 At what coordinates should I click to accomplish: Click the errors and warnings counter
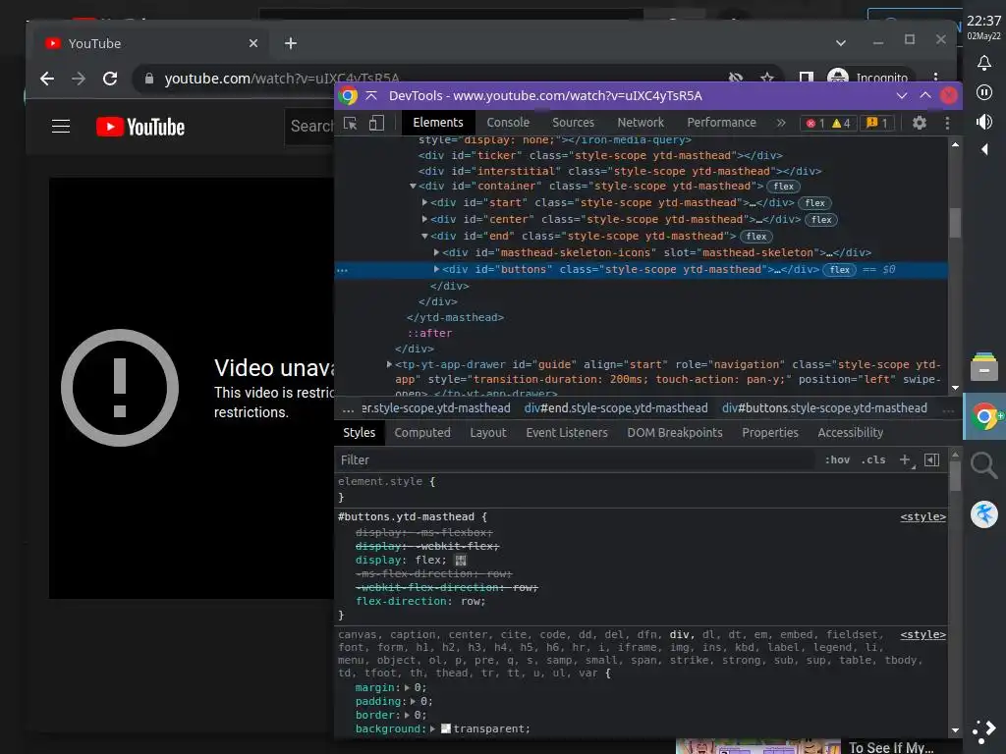(828, 123)
